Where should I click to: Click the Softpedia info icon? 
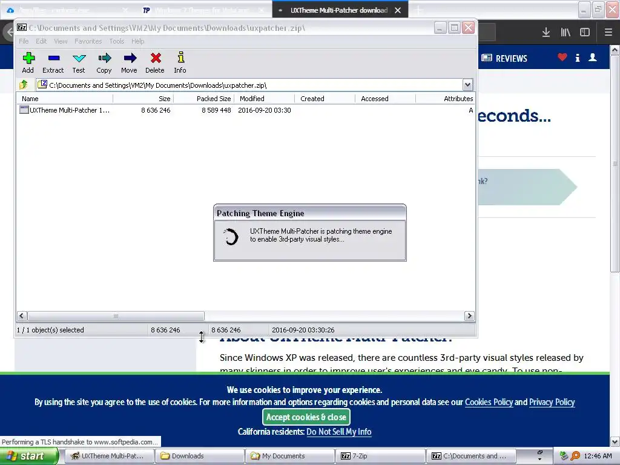578,58
